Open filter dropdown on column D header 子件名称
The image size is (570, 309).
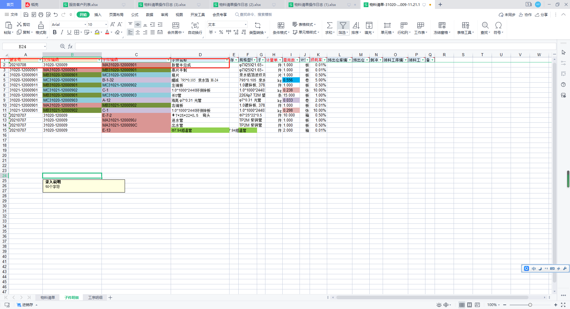click(x=227, y=60)
